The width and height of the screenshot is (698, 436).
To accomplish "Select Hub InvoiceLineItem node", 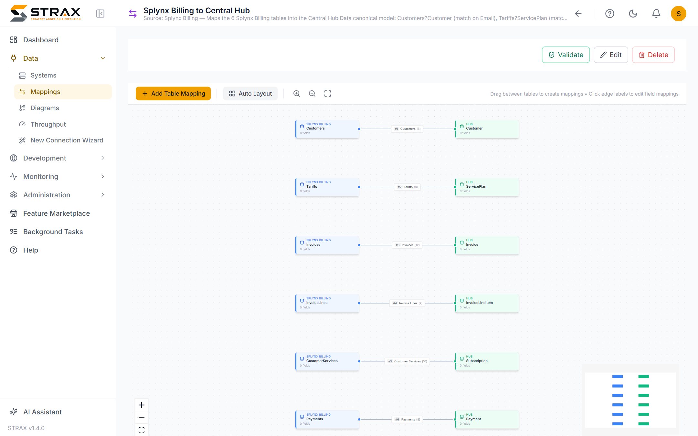I will click(x=487, y=303).
